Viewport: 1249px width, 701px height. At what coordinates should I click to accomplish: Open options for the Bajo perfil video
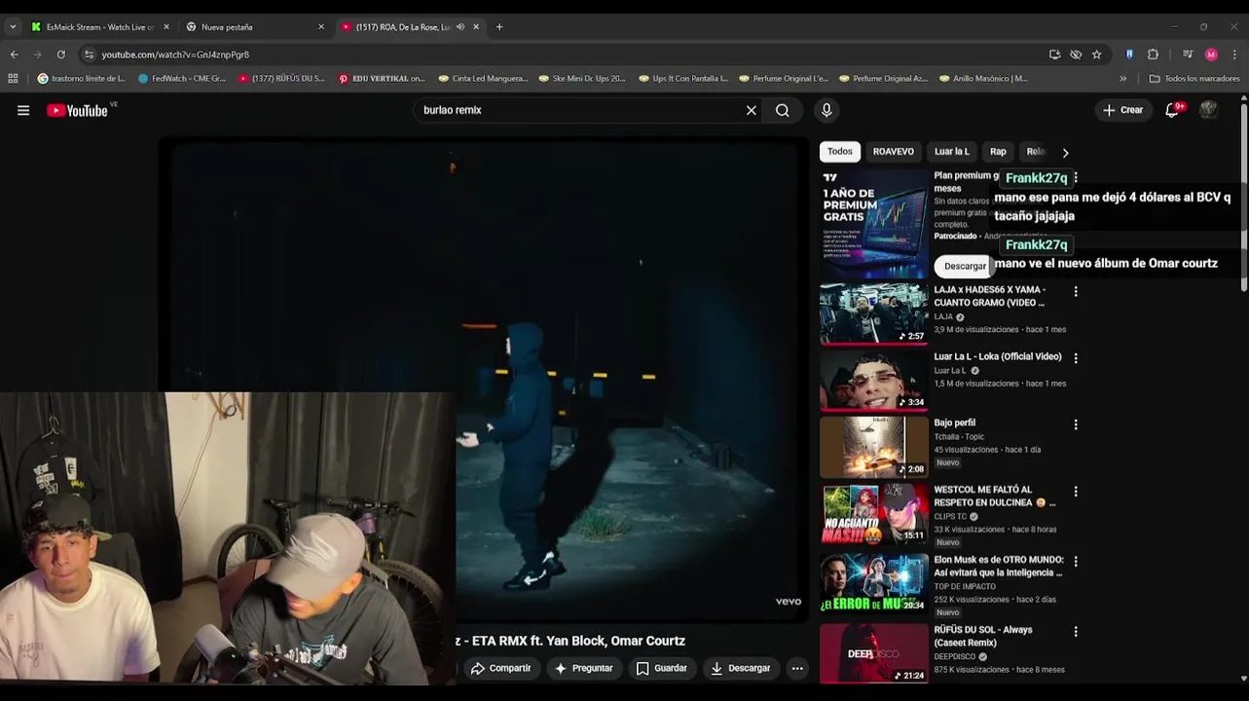pos(1076,424)
